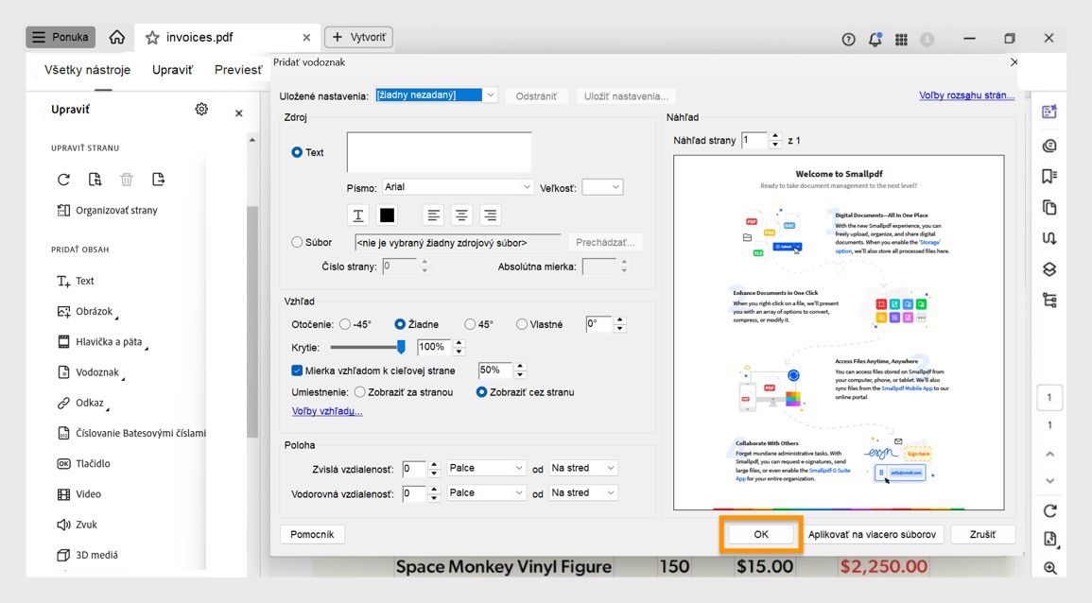Screen dimensions: 1092x603
Task: Select the Video tool
Action: 78,494
